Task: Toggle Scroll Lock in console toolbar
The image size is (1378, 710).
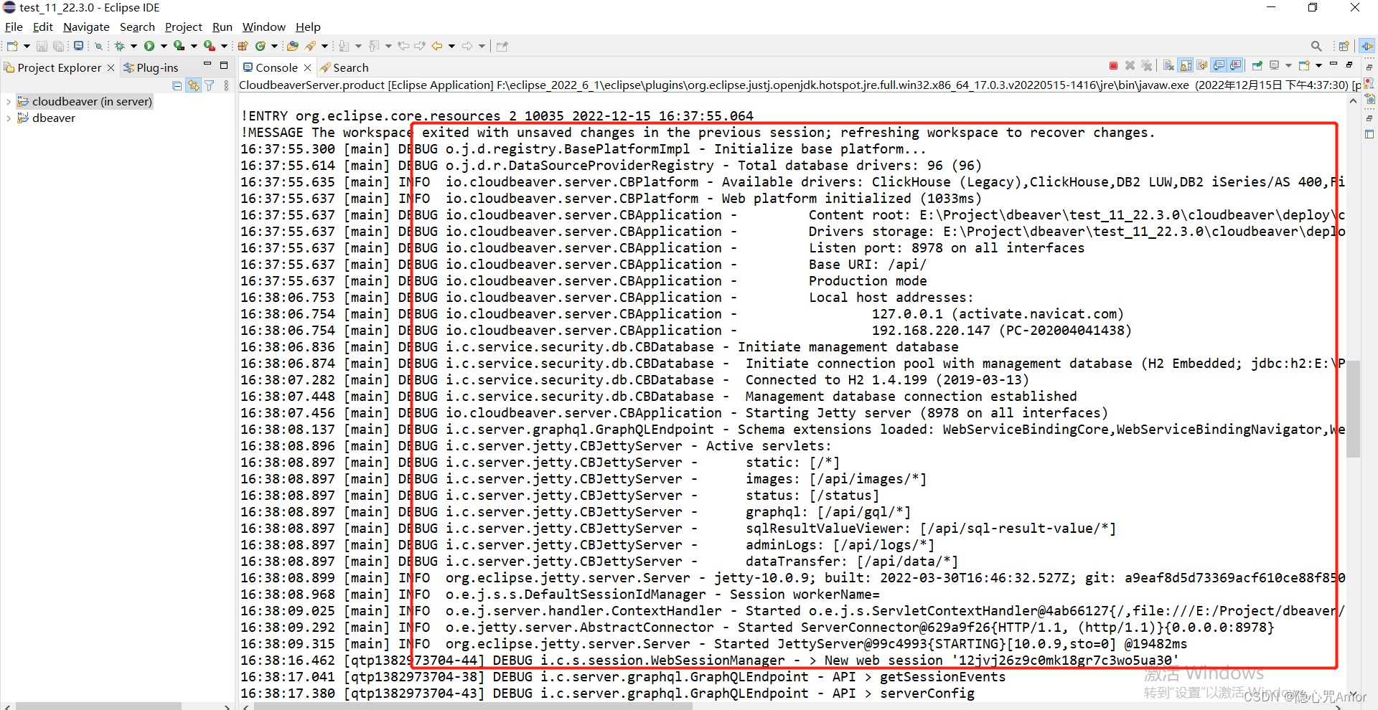Action: pos(1185,66)
